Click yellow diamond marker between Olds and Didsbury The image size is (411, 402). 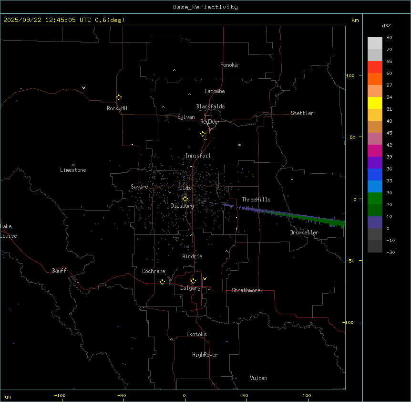185,199
